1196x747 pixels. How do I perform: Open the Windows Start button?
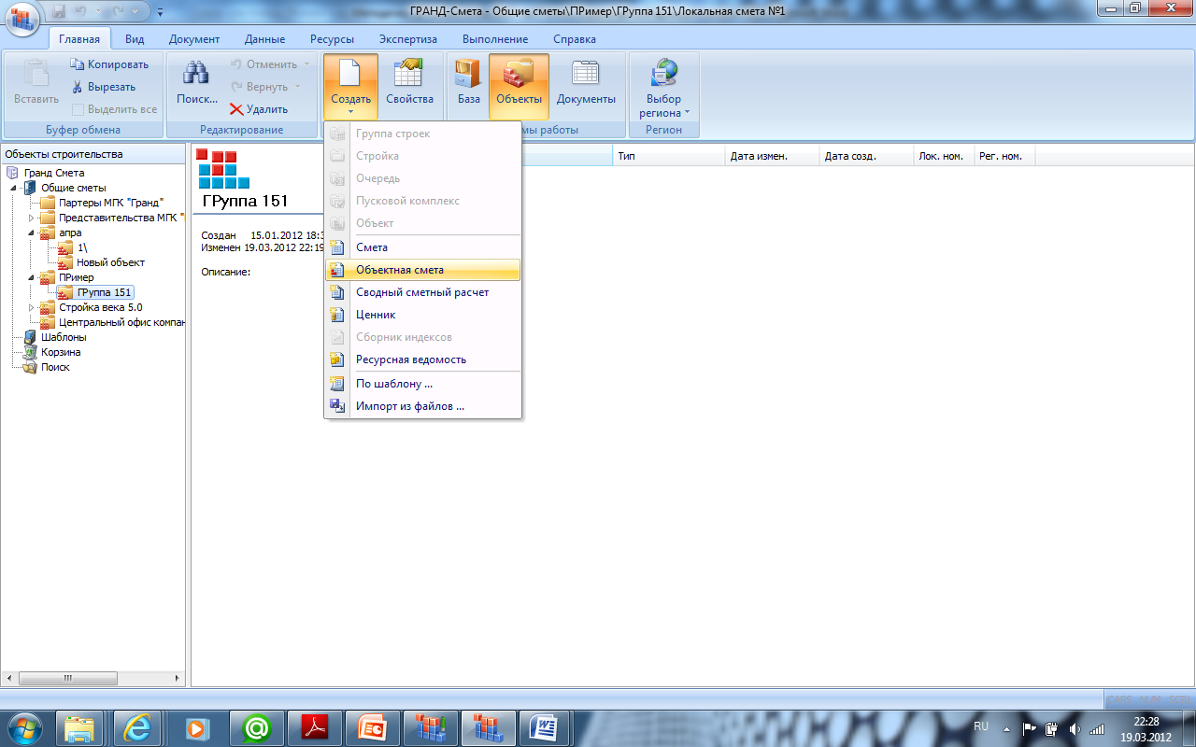click(x=24, y=726)
